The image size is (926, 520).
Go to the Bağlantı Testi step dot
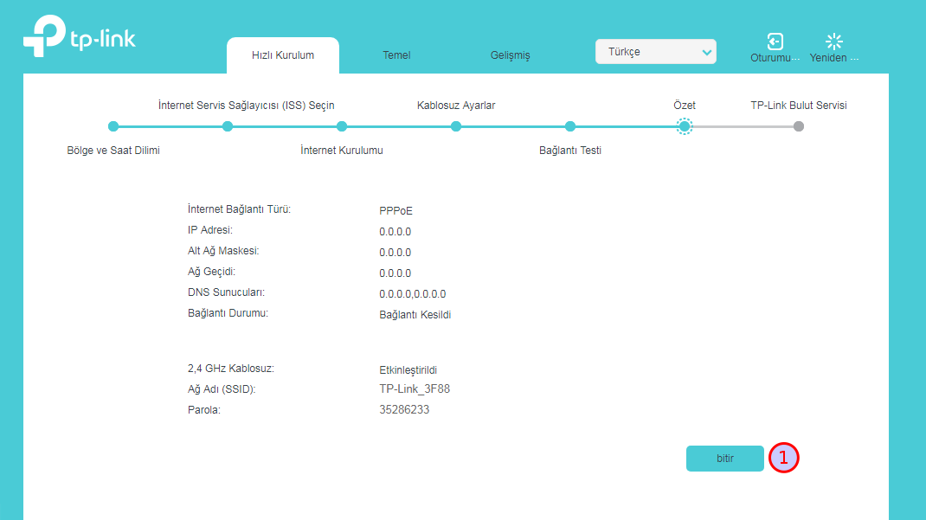[570, 126]
